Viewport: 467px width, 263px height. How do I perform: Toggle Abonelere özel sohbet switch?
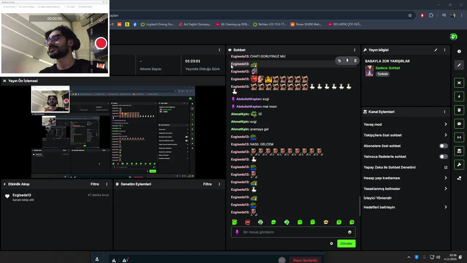pos(443,146)
